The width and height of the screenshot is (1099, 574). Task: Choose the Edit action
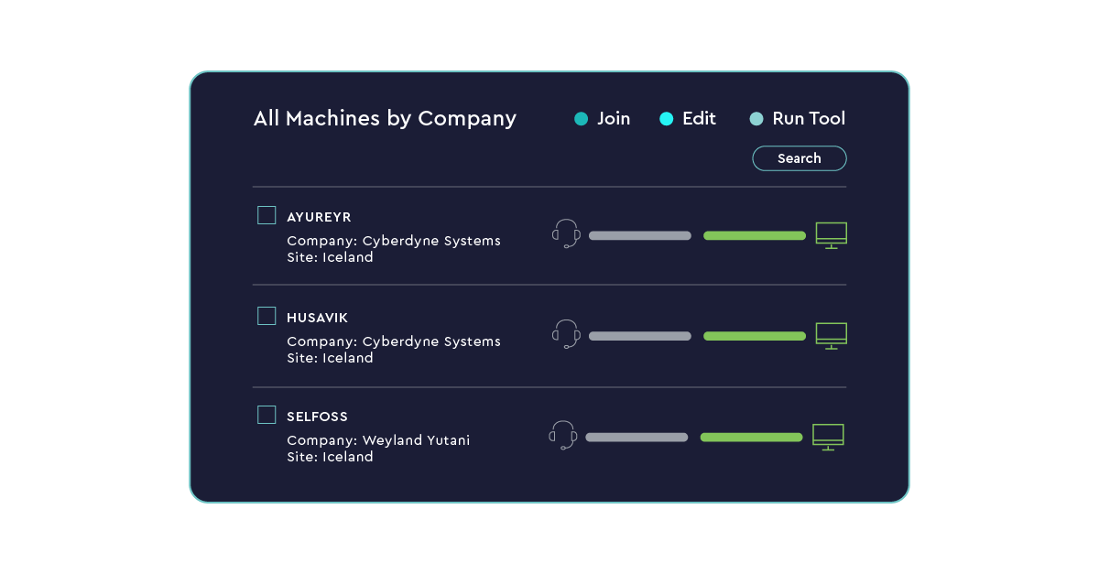tap(699, 118)
